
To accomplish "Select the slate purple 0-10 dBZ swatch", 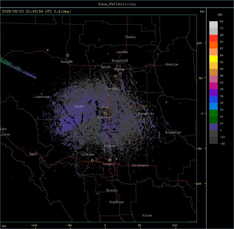I will tap(213, 127).
